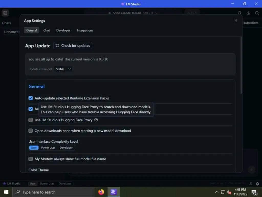
Task: Click the Color Theme label
Action: 39,170
